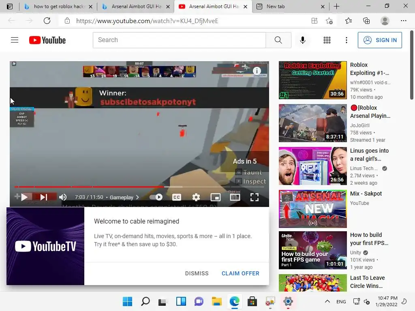Image resolution: width=415 pixels, height=311 pixels.
Task: Open taskbar Search
Action: pos(145,301)
